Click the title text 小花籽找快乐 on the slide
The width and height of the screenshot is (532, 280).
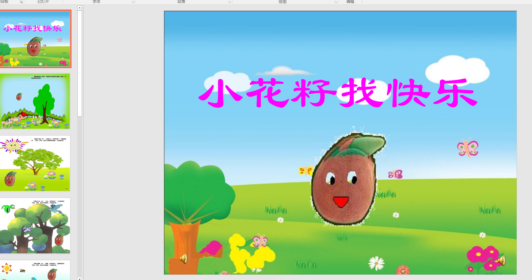338,93
